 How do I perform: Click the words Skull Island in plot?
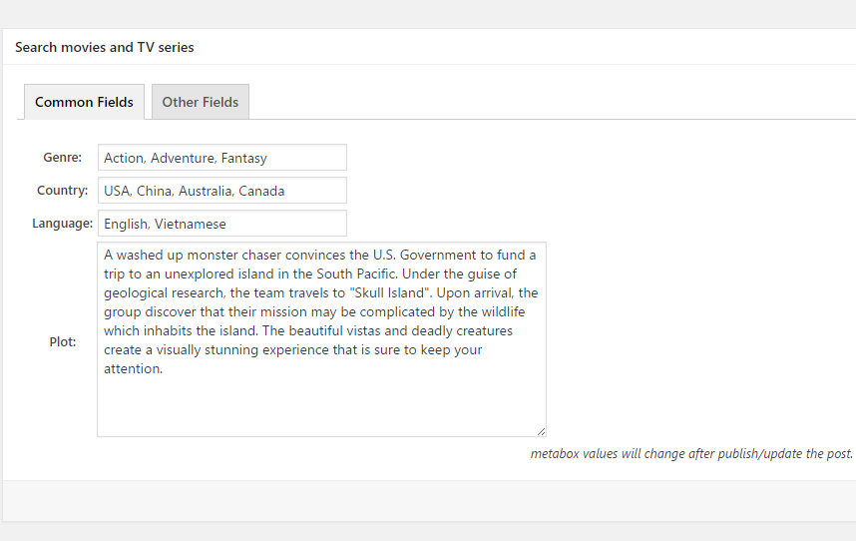(390, 293)
